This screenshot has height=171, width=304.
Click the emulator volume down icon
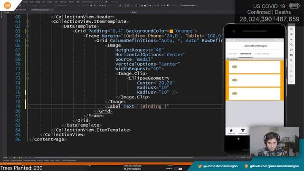click(x=291, y=39)
